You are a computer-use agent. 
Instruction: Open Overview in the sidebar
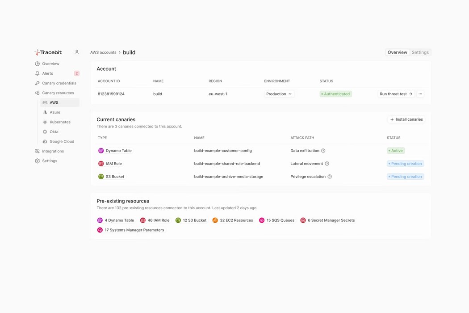click(x=50, y=64)
